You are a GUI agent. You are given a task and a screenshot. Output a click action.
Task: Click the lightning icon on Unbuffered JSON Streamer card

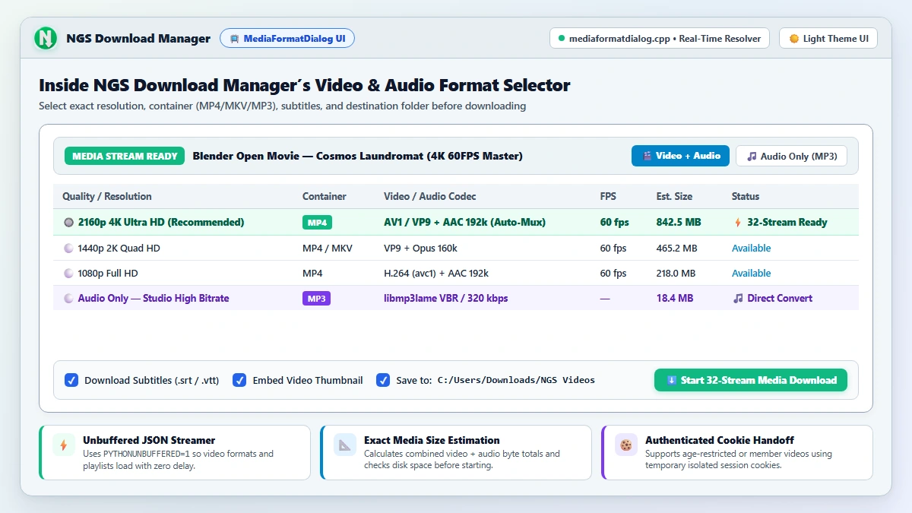pos(64,445)
